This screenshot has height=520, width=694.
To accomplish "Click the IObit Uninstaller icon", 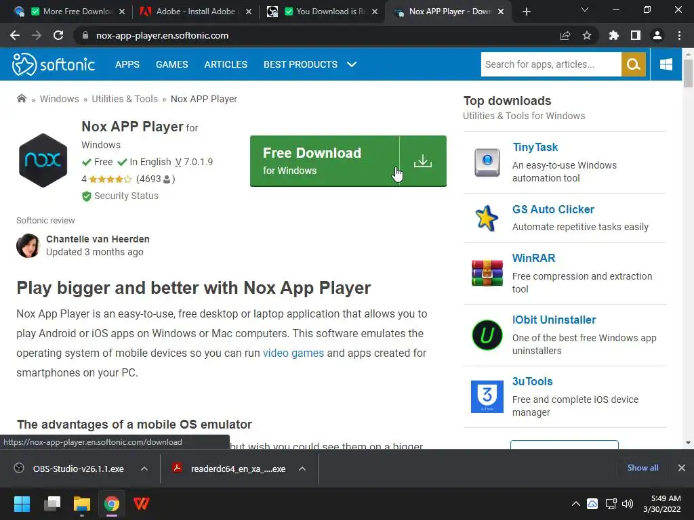I will 487,334.
